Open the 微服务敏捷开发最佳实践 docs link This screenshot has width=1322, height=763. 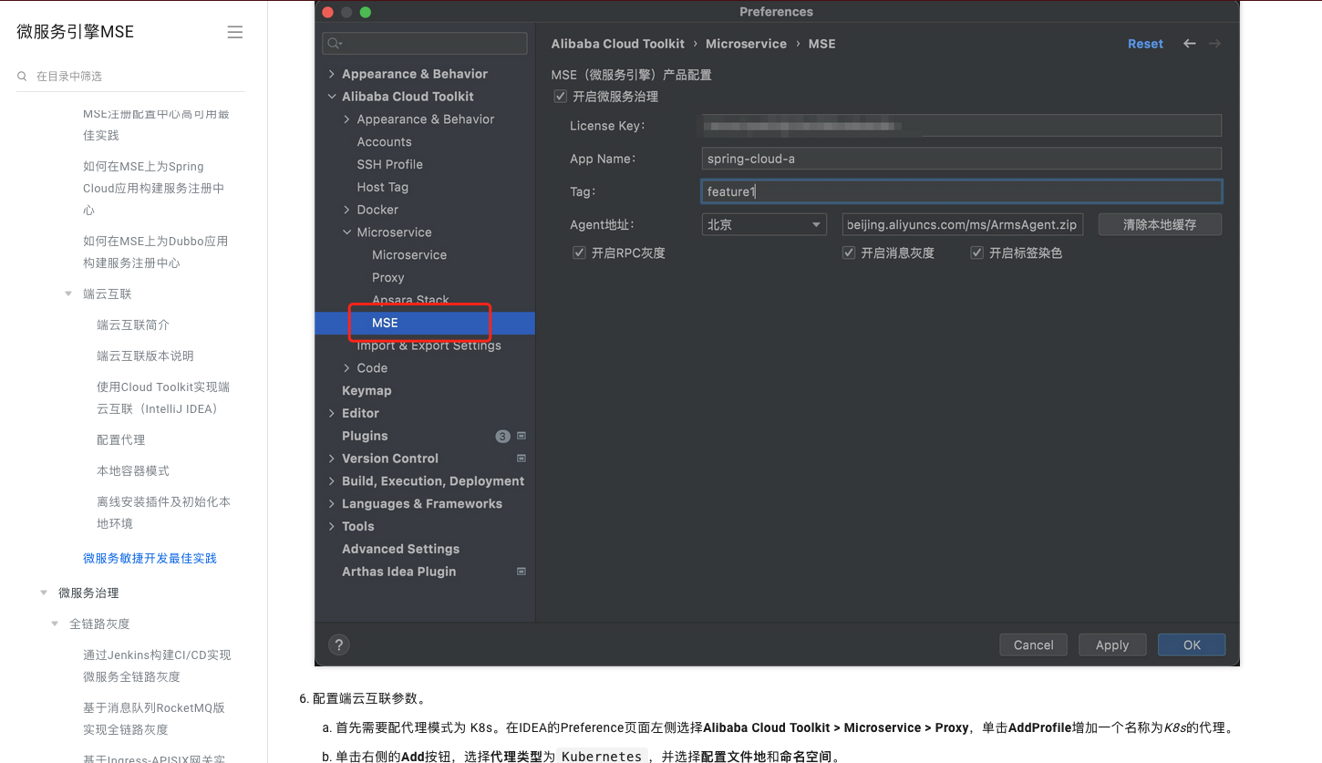(150, 558)
